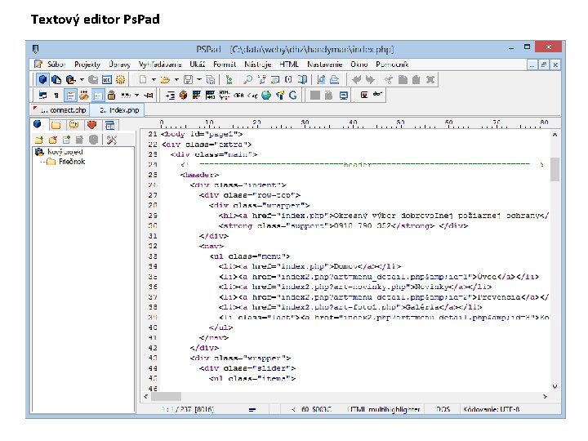Click the notepad icon left of Súbor
This screenshot has width=588, height=441.
point(38,65)
